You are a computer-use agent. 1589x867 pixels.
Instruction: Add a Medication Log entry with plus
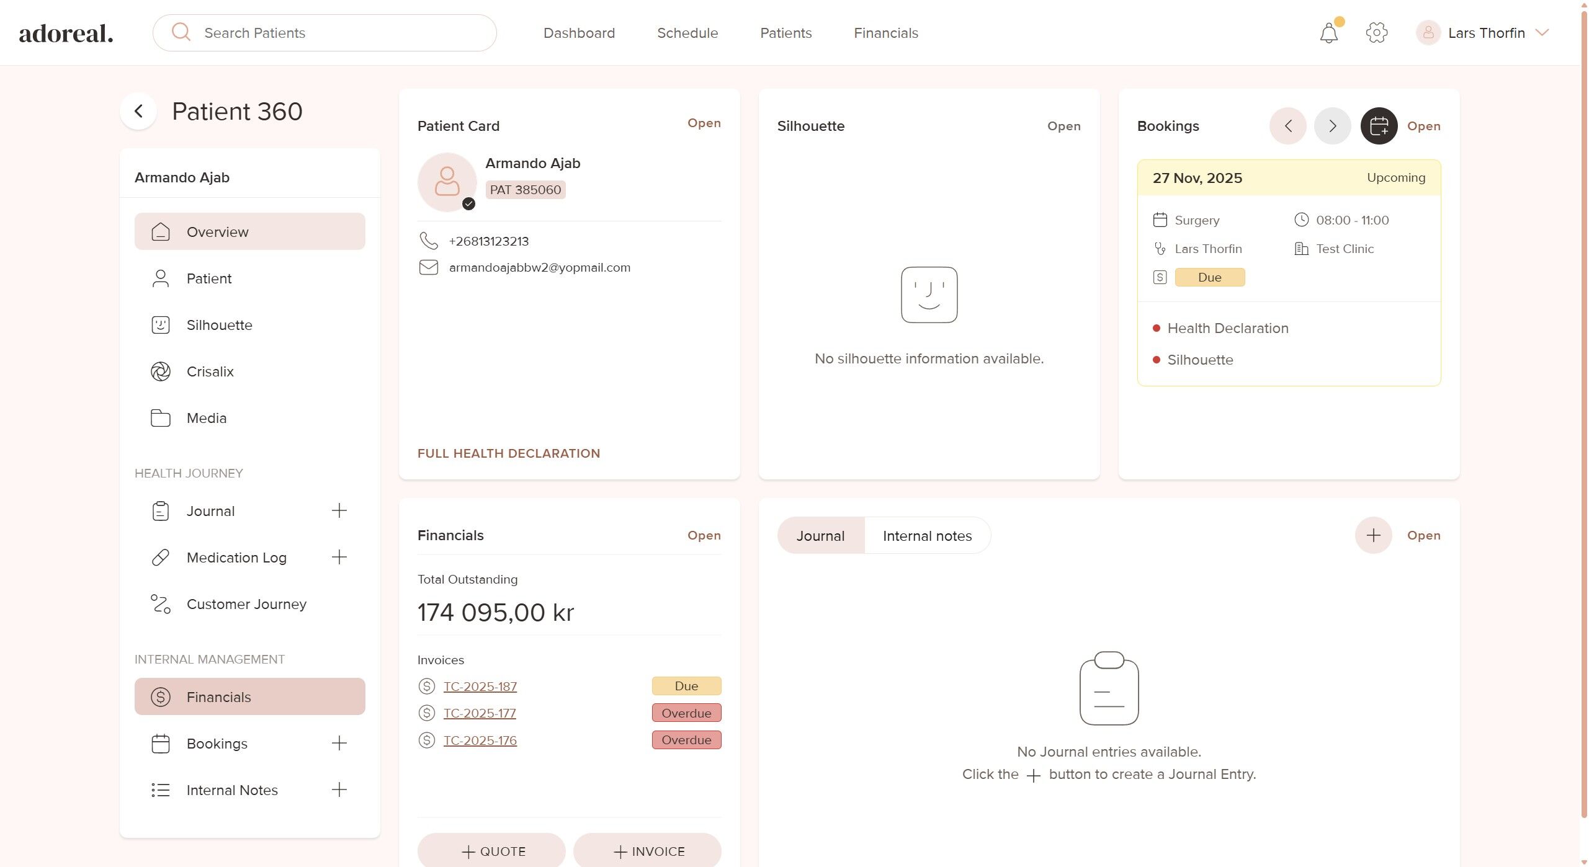pos(339,557)
